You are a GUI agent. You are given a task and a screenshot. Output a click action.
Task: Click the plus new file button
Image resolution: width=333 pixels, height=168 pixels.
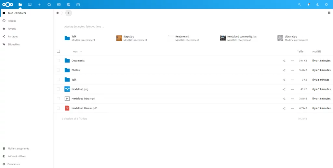[68, 13]
